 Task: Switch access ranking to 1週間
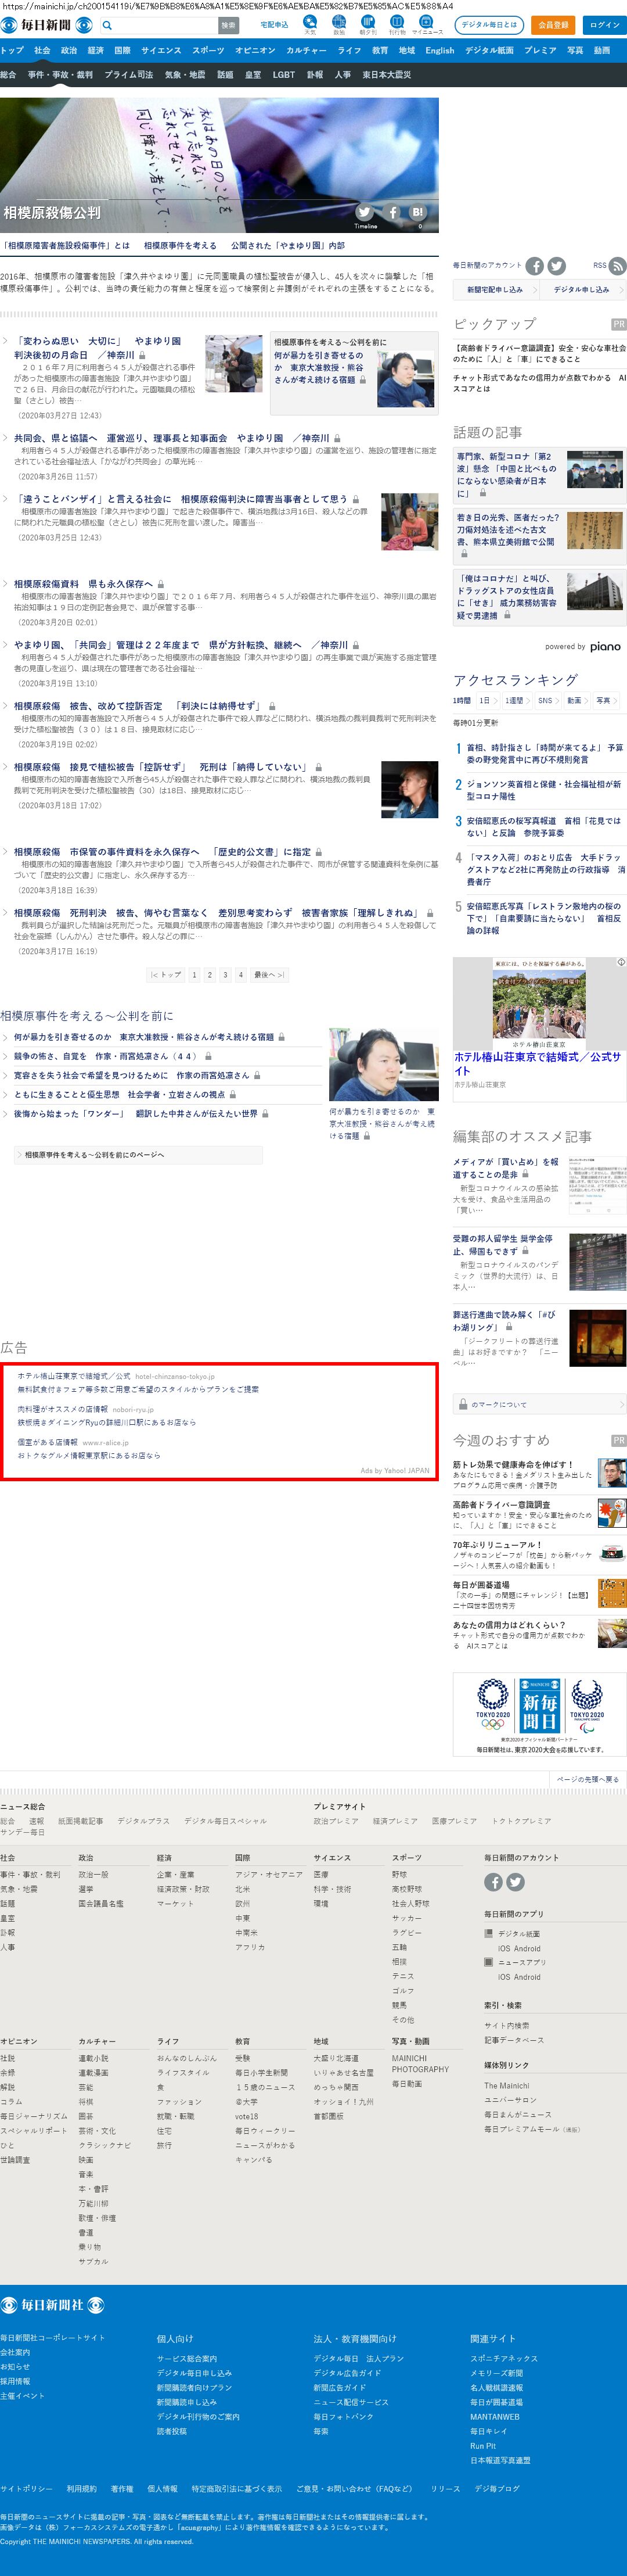pyautogui.click(x=514, y=701)
